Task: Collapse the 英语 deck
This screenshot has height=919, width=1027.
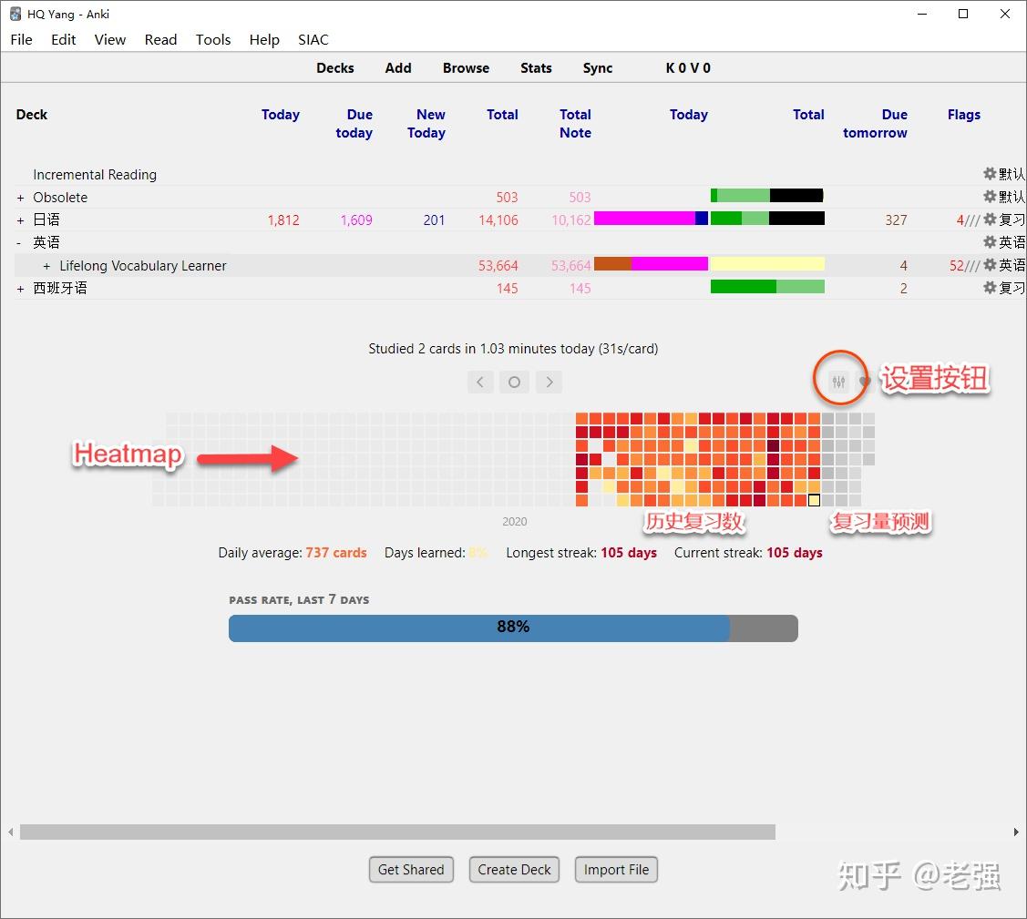Action: pyautogui.click(x=20, y=241)
